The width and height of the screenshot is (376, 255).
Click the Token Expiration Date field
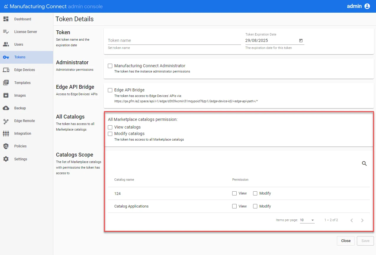pos(275,41)
